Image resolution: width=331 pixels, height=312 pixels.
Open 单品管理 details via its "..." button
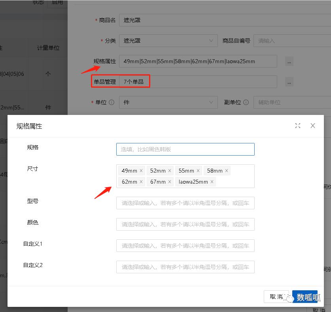[289, 82]
